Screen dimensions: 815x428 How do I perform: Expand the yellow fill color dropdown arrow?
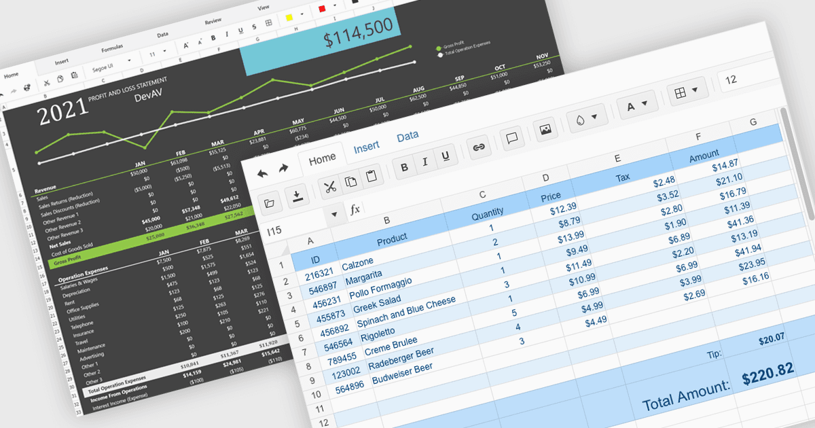pyautogui.click(x=301, y=14)
